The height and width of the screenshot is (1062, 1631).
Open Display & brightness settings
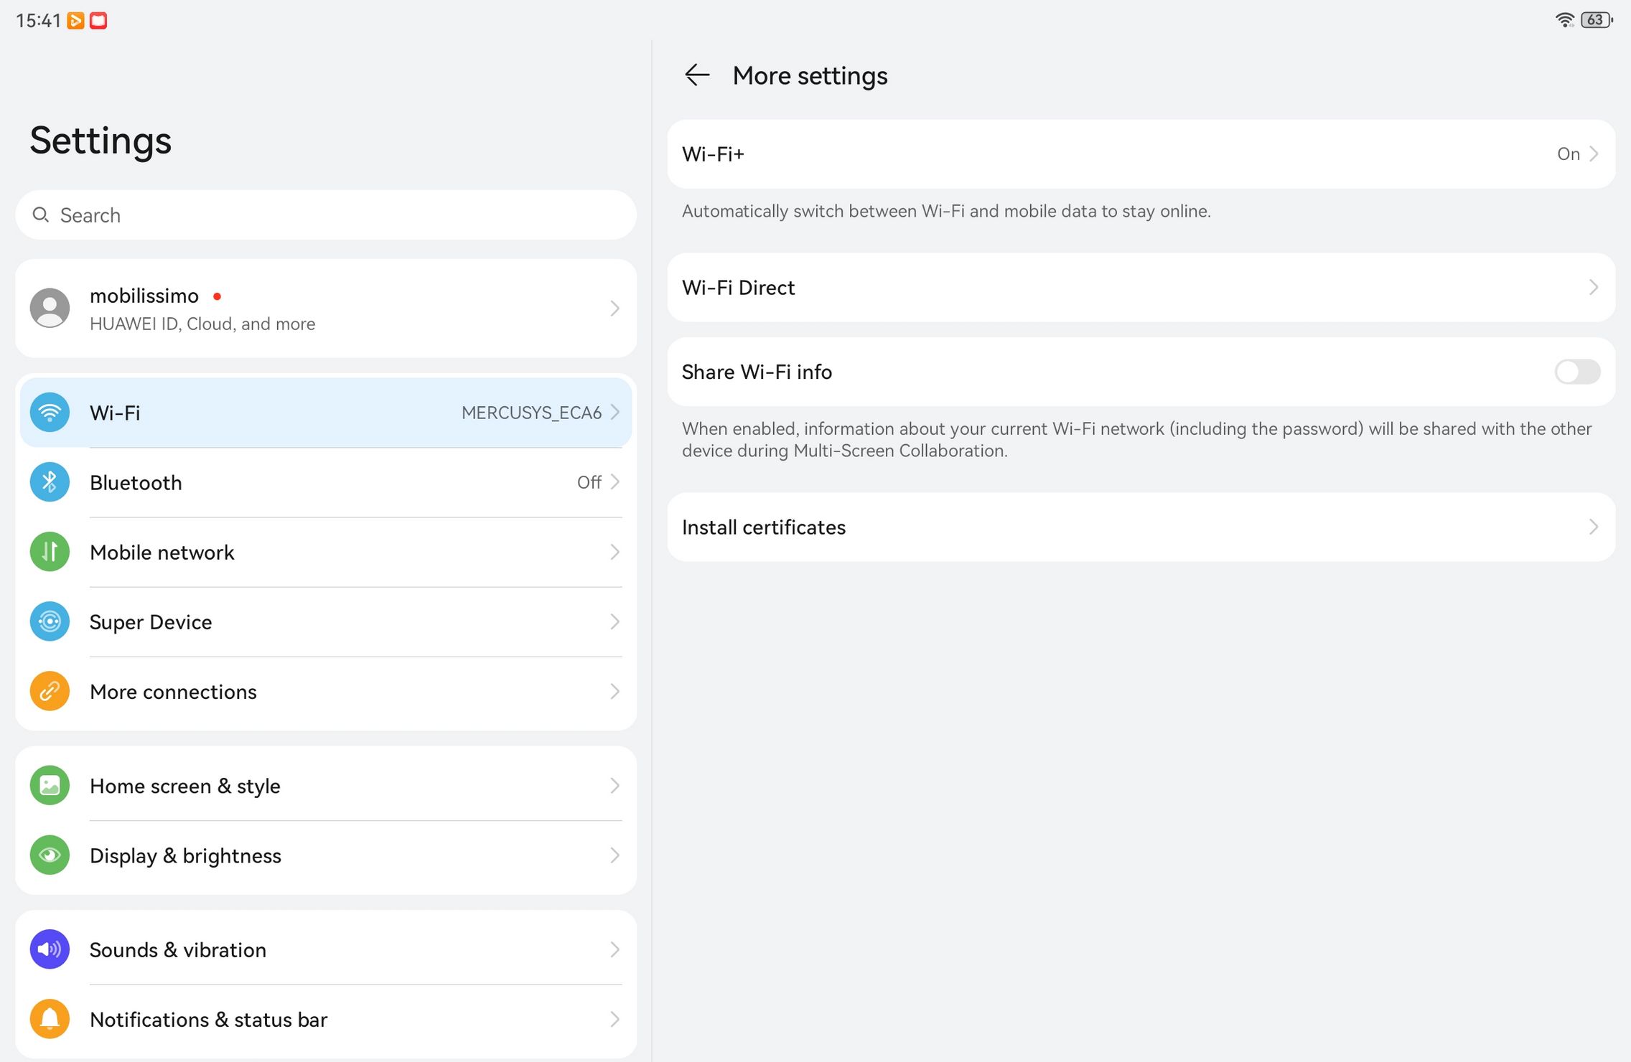pos(326,855)
